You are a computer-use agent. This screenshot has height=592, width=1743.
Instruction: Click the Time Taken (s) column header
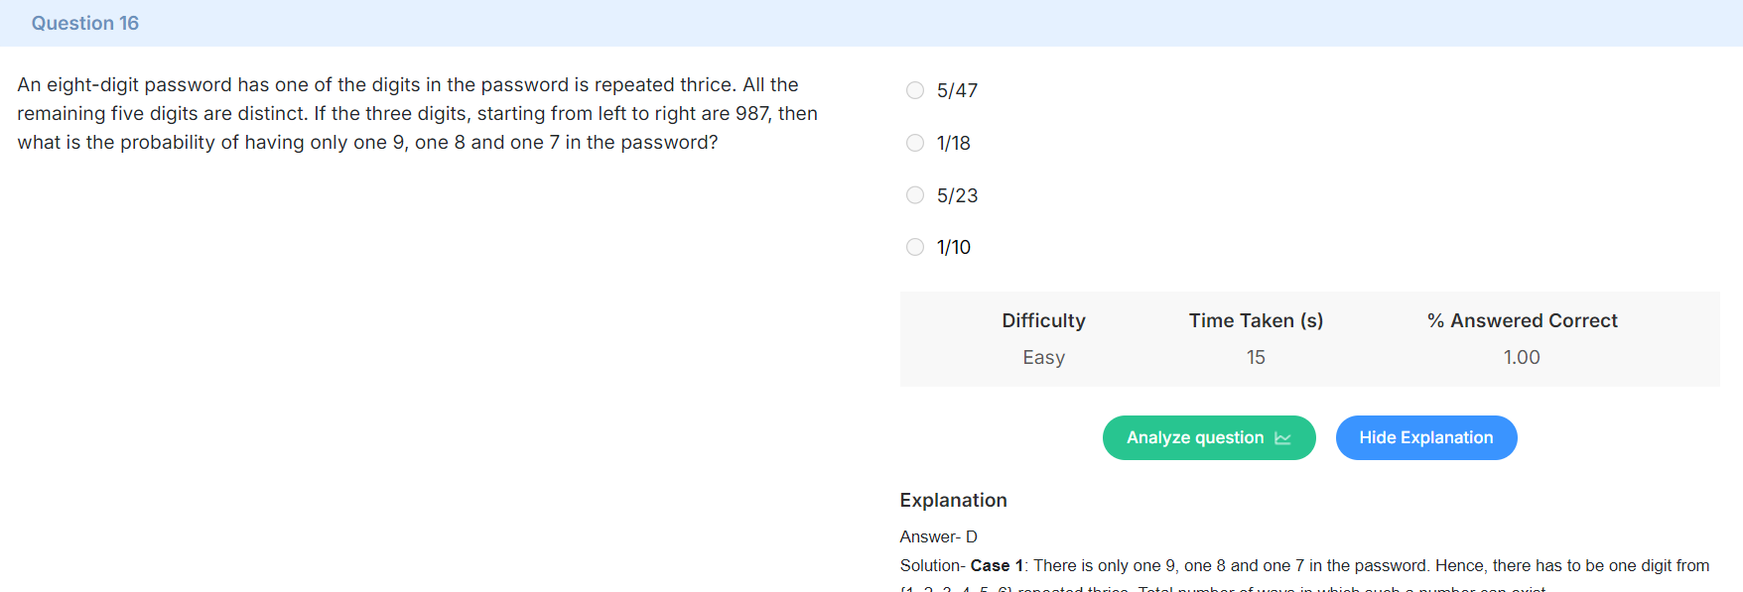pos(1256,320)
